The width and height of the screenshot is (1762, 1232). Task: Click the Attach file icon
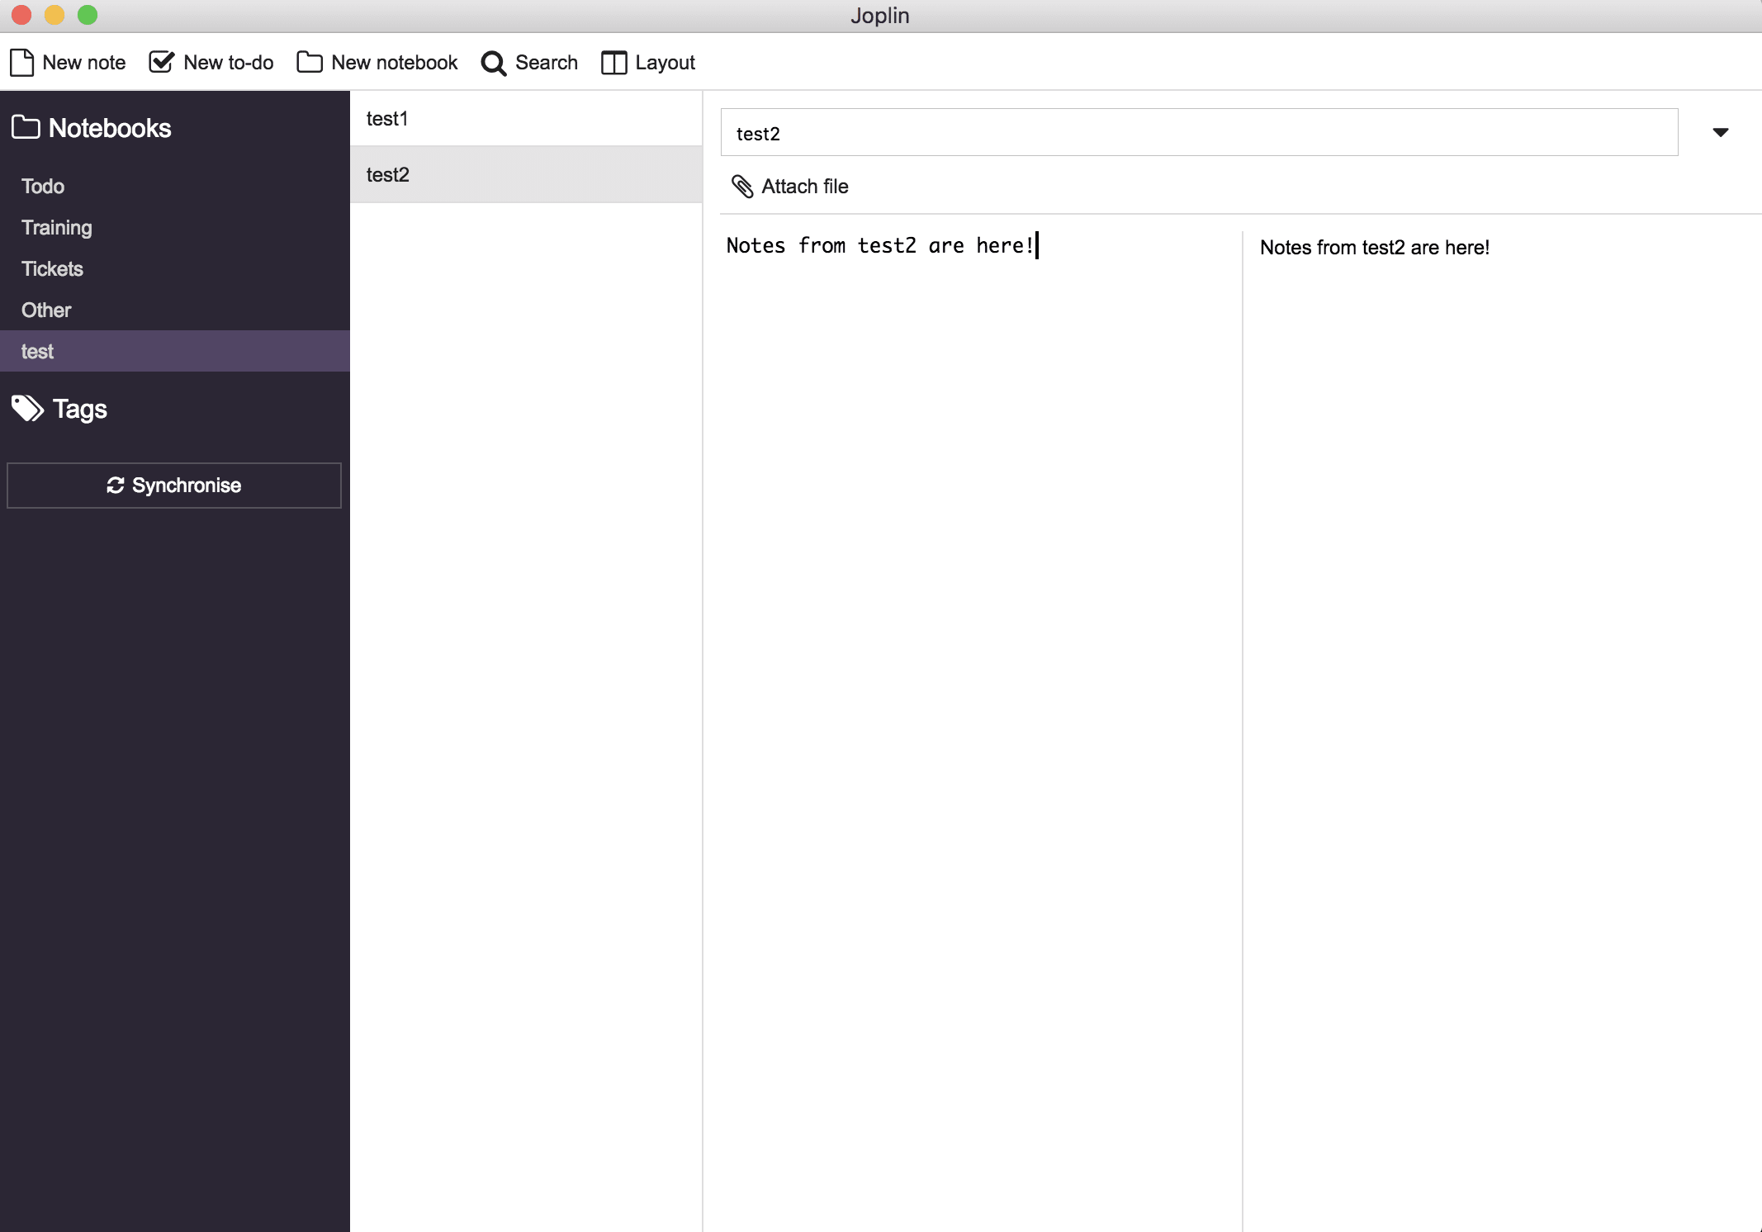tap(743, 186)
